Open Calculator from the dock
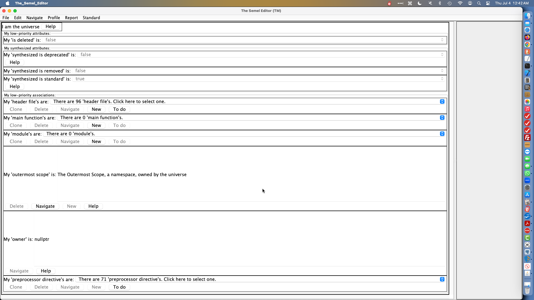This screenshot has width=534, height=300. click(527, 80)
